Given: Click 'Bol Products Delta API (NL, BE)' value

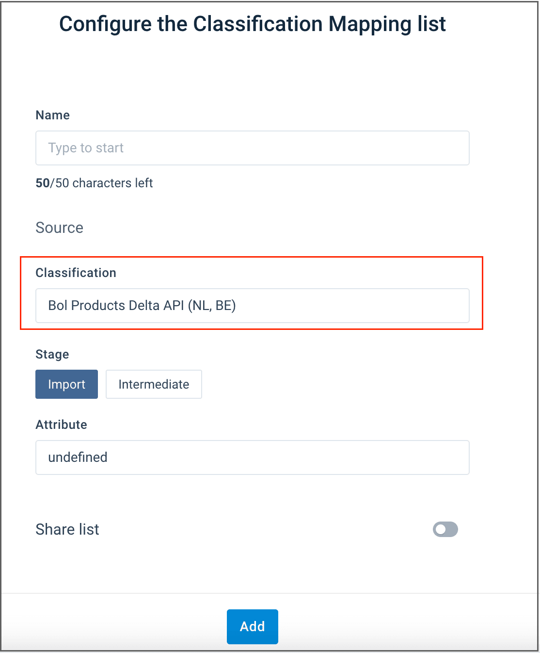Looking at the screenshot, I should [142, 306].
